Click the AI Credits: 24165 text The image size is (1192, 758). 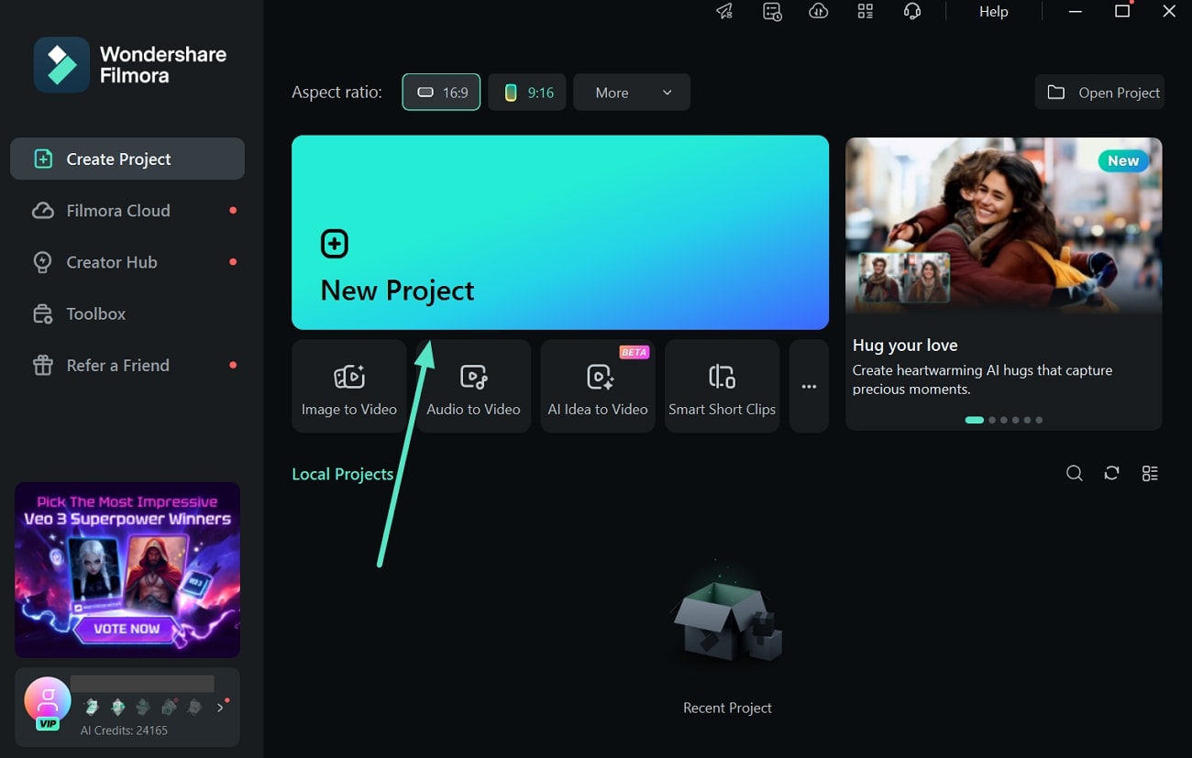(124, 731)
